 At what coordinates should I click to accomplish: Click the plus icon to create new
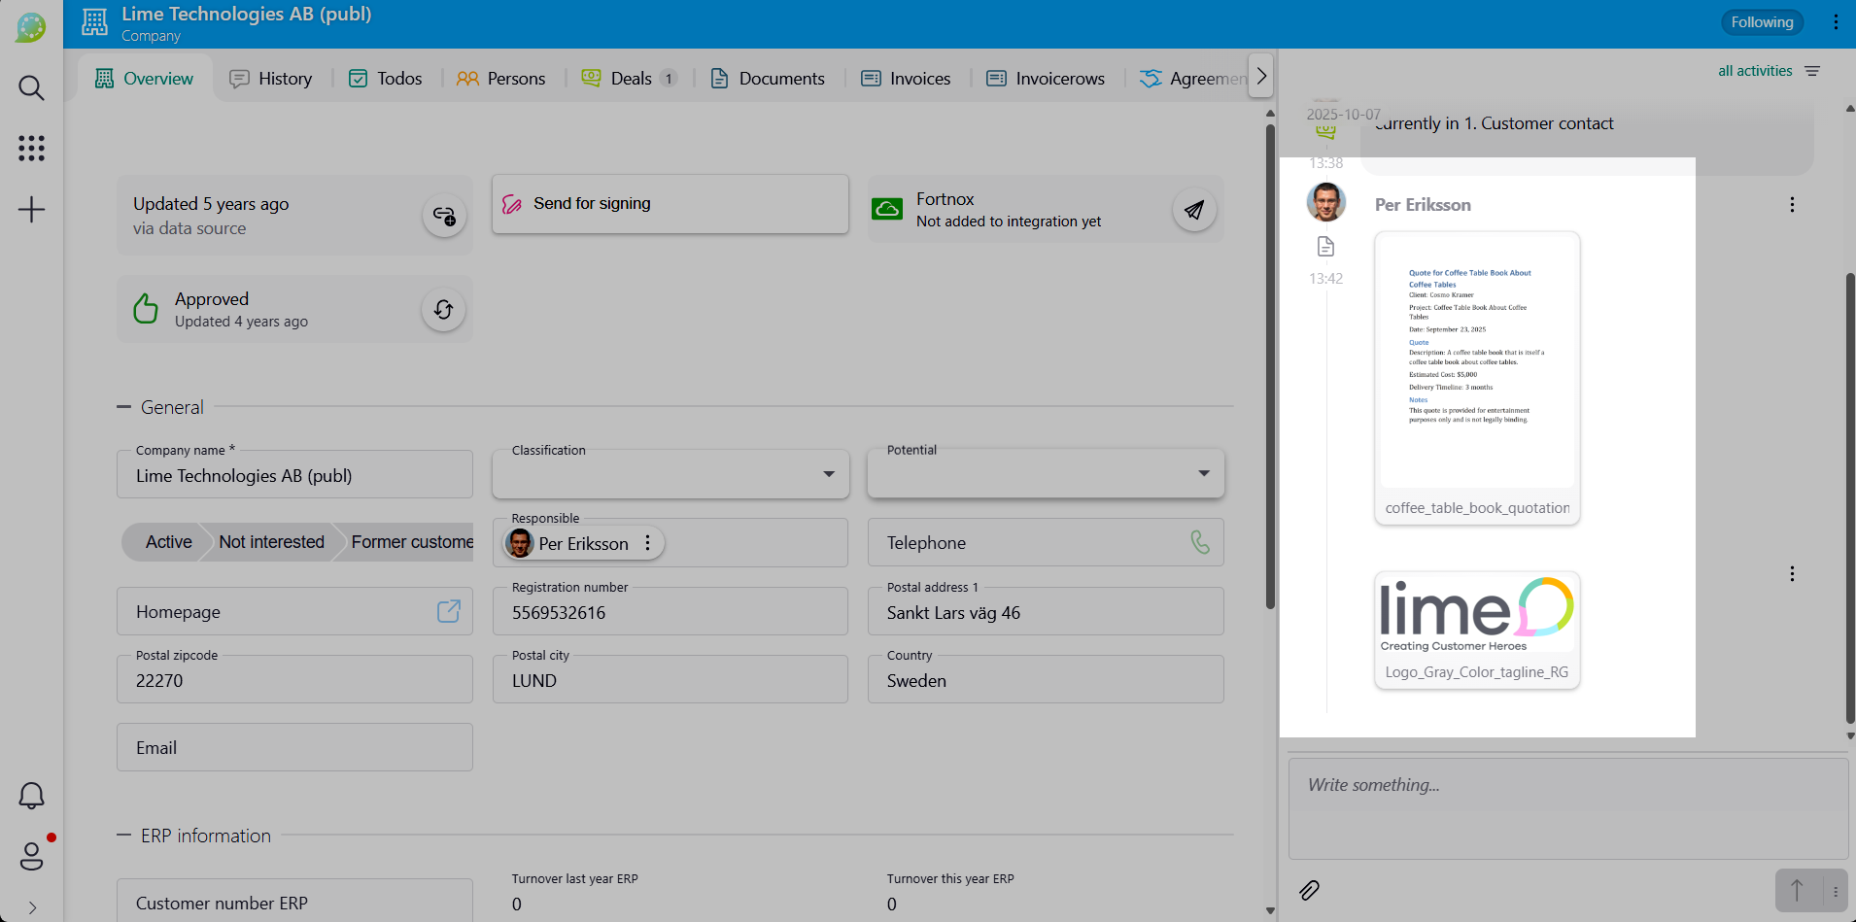pyautogui.click(x=31, y=210)
